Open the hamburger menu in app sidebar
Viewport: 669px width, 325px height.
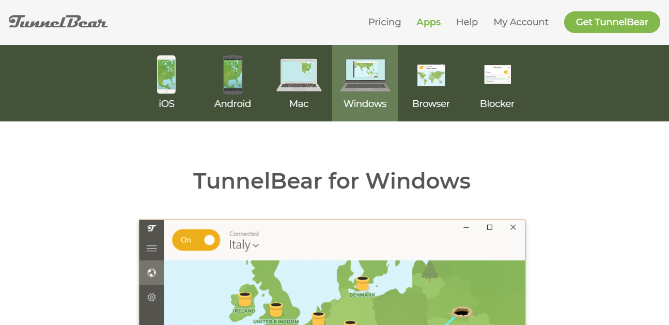[x=151, y=249]
